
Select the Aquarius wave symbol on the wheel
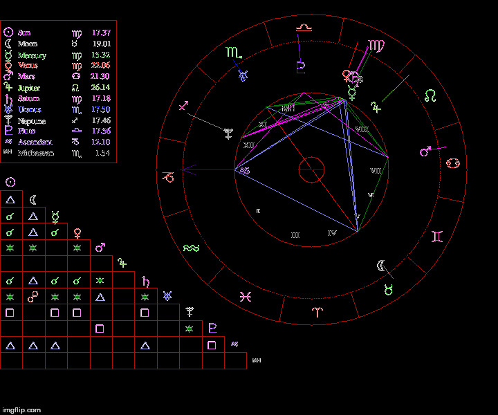[x=192, y=248]
